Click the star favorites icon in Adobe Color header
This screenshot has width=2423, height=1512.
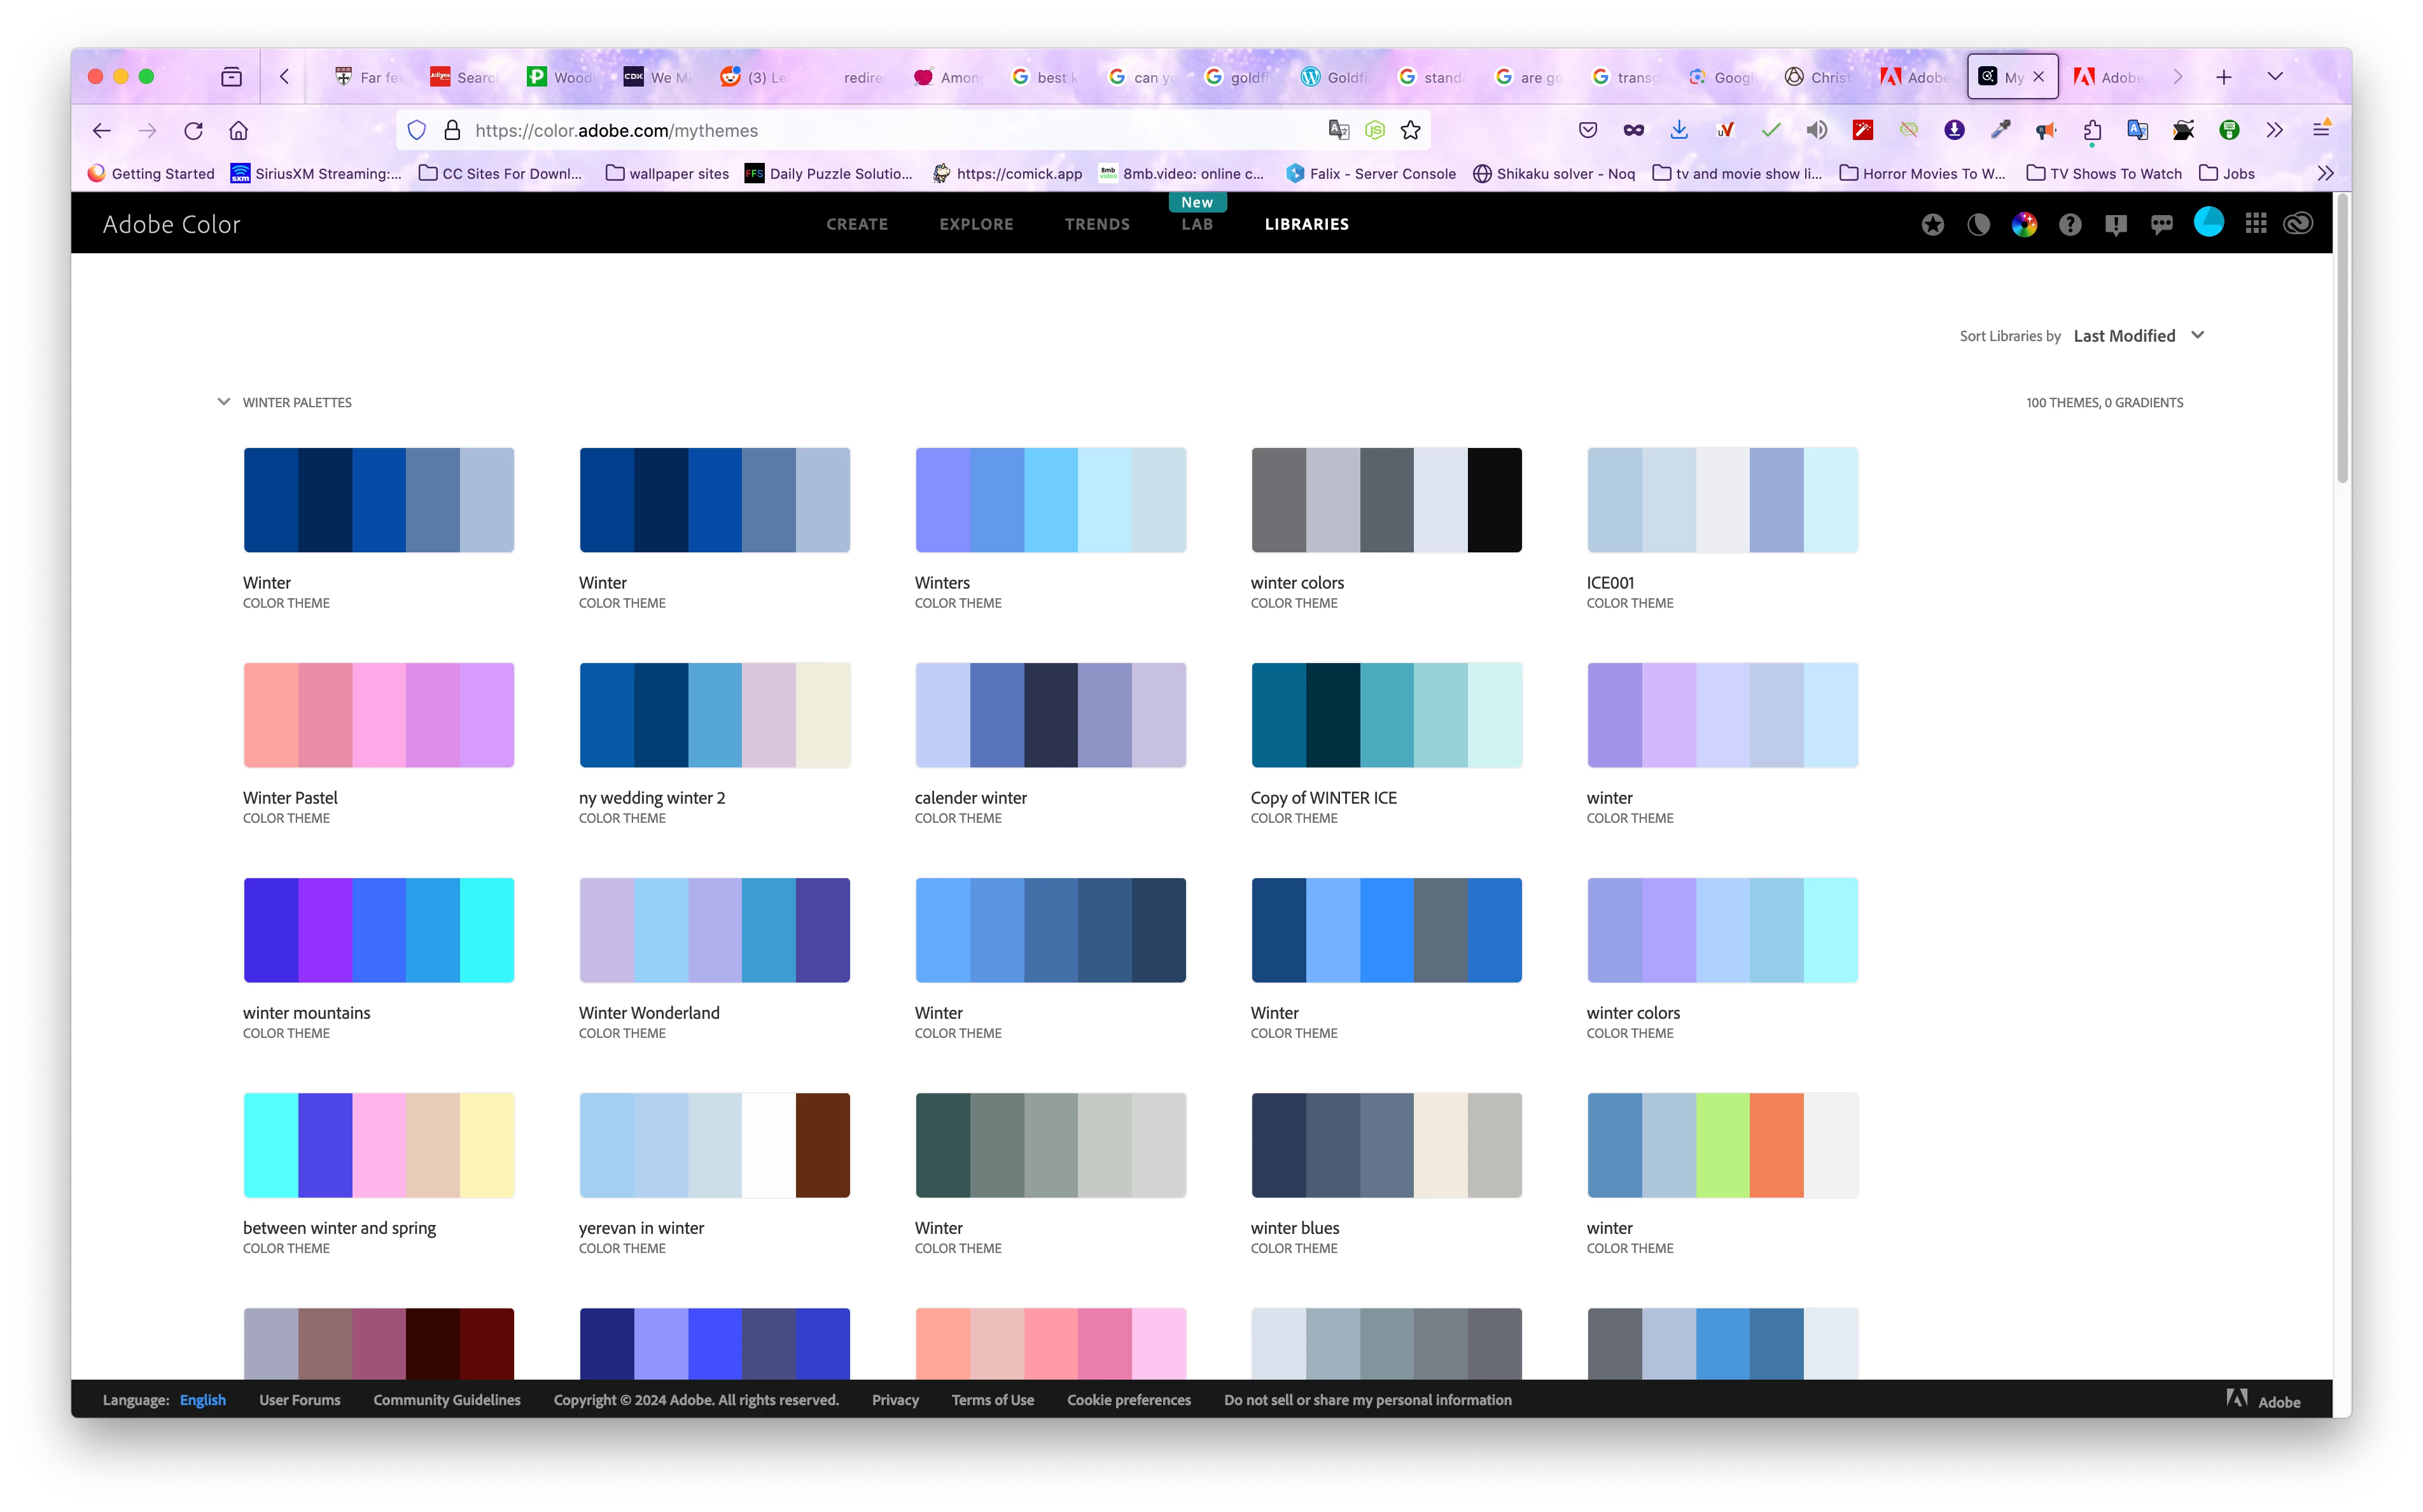click(x=1932, y=225)
